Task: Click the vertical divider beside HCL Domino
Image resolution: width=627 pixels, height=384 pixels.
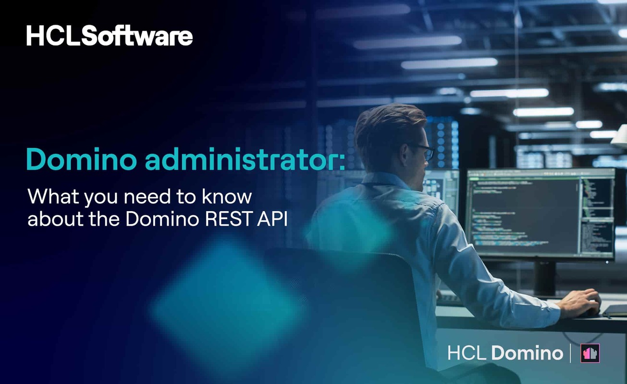Action: click(571, 353)
